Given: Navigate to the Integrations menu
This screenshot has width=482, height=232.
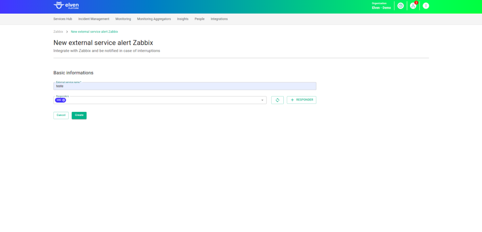Looking at the screenshot, I should (219, 19).
